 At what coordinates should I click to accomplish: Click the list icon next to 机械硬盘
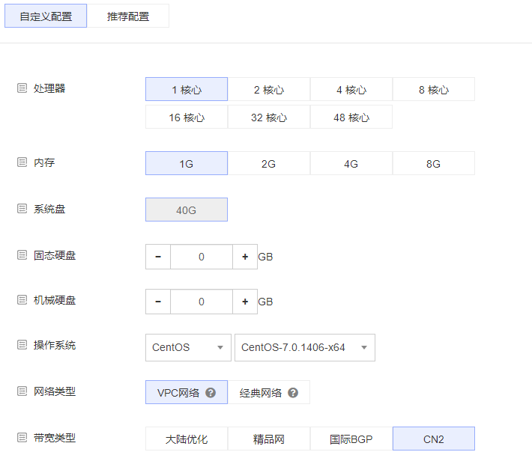click(x=22, y=300)
